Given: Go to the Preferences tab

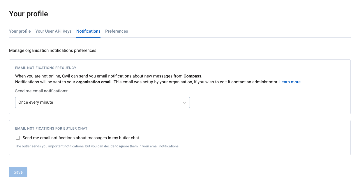Looking at the screenshot, I should click(x=117, y=31).
